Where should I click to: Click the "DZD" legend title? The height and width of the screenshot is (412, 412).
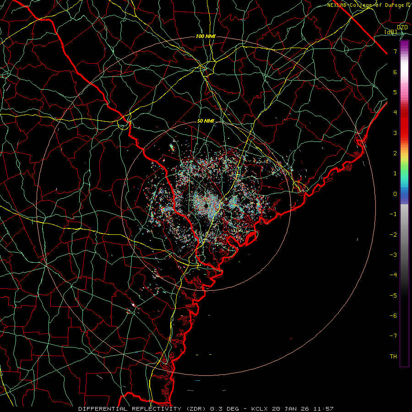click(x=402, y=27)
